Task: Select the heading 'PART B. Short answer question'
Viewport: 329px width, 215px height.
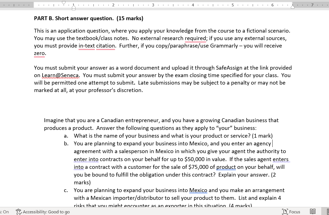Action: tap(73, 18)
